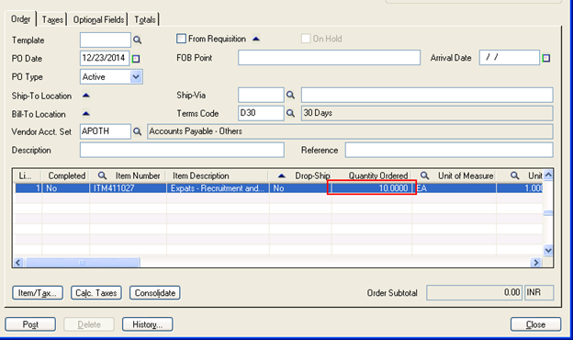Open the PO Date calendar picker
Image resolution: width=573 pixels, height=340 pixels.
[136, 59]
